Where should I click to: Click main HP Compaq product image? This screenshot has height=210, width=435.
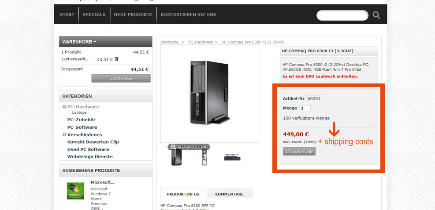tap(210, 94)
